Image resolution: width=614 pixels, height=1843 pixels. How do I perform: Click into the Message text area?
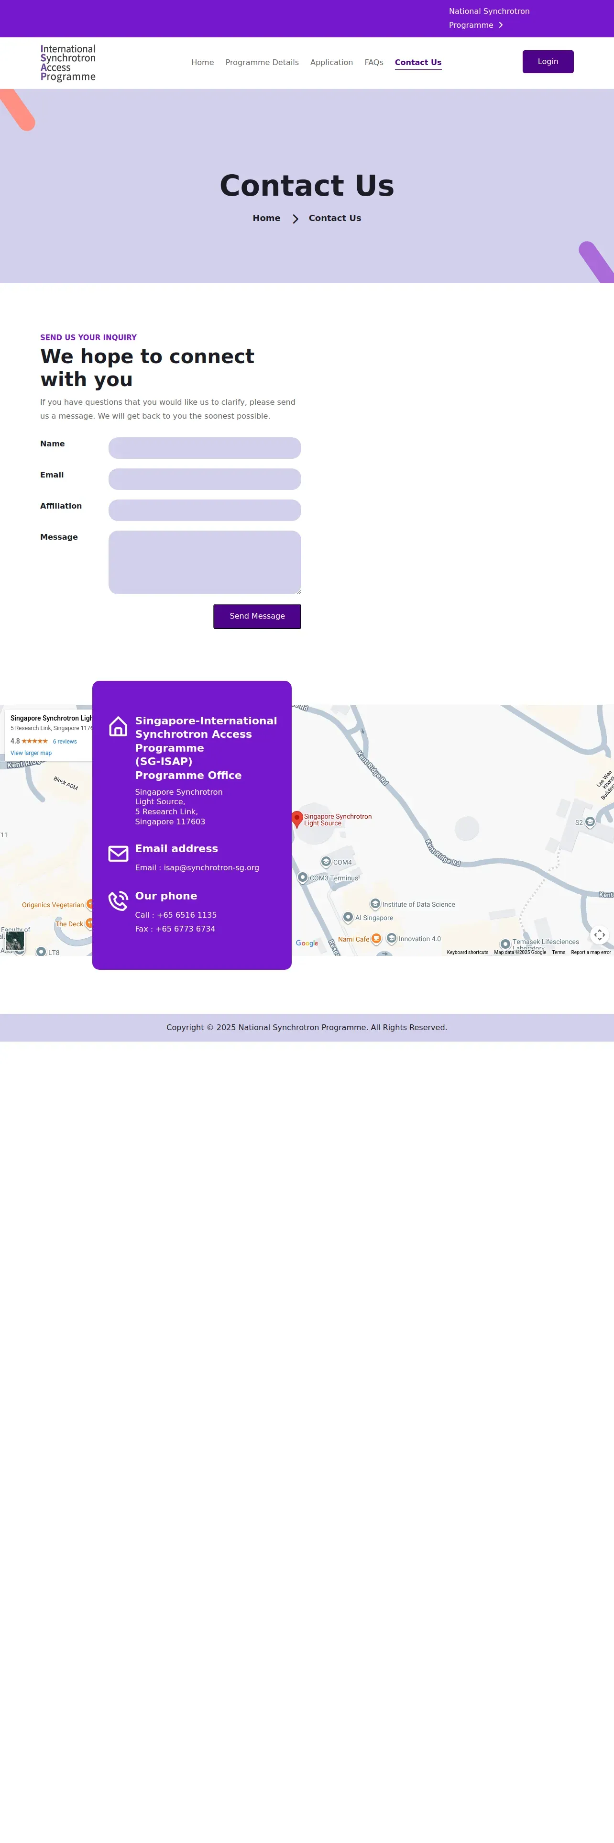coord(205,562)
